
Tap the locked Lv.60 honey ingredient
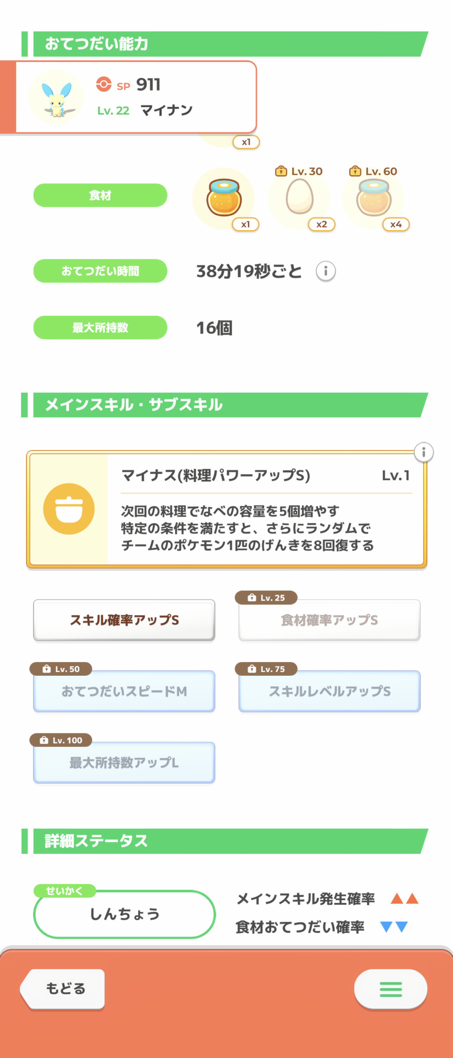tap(373, 198)
